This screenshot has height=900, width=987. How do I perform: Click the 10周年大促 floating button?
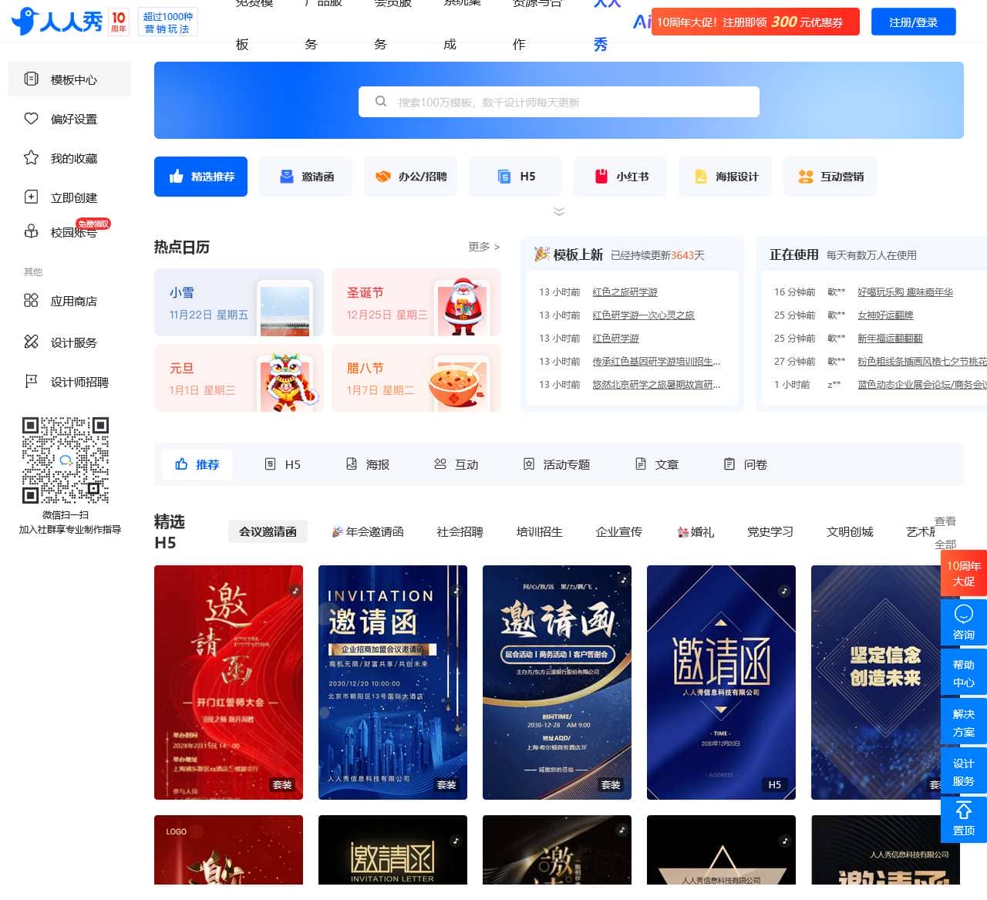(x=964, y=573)
